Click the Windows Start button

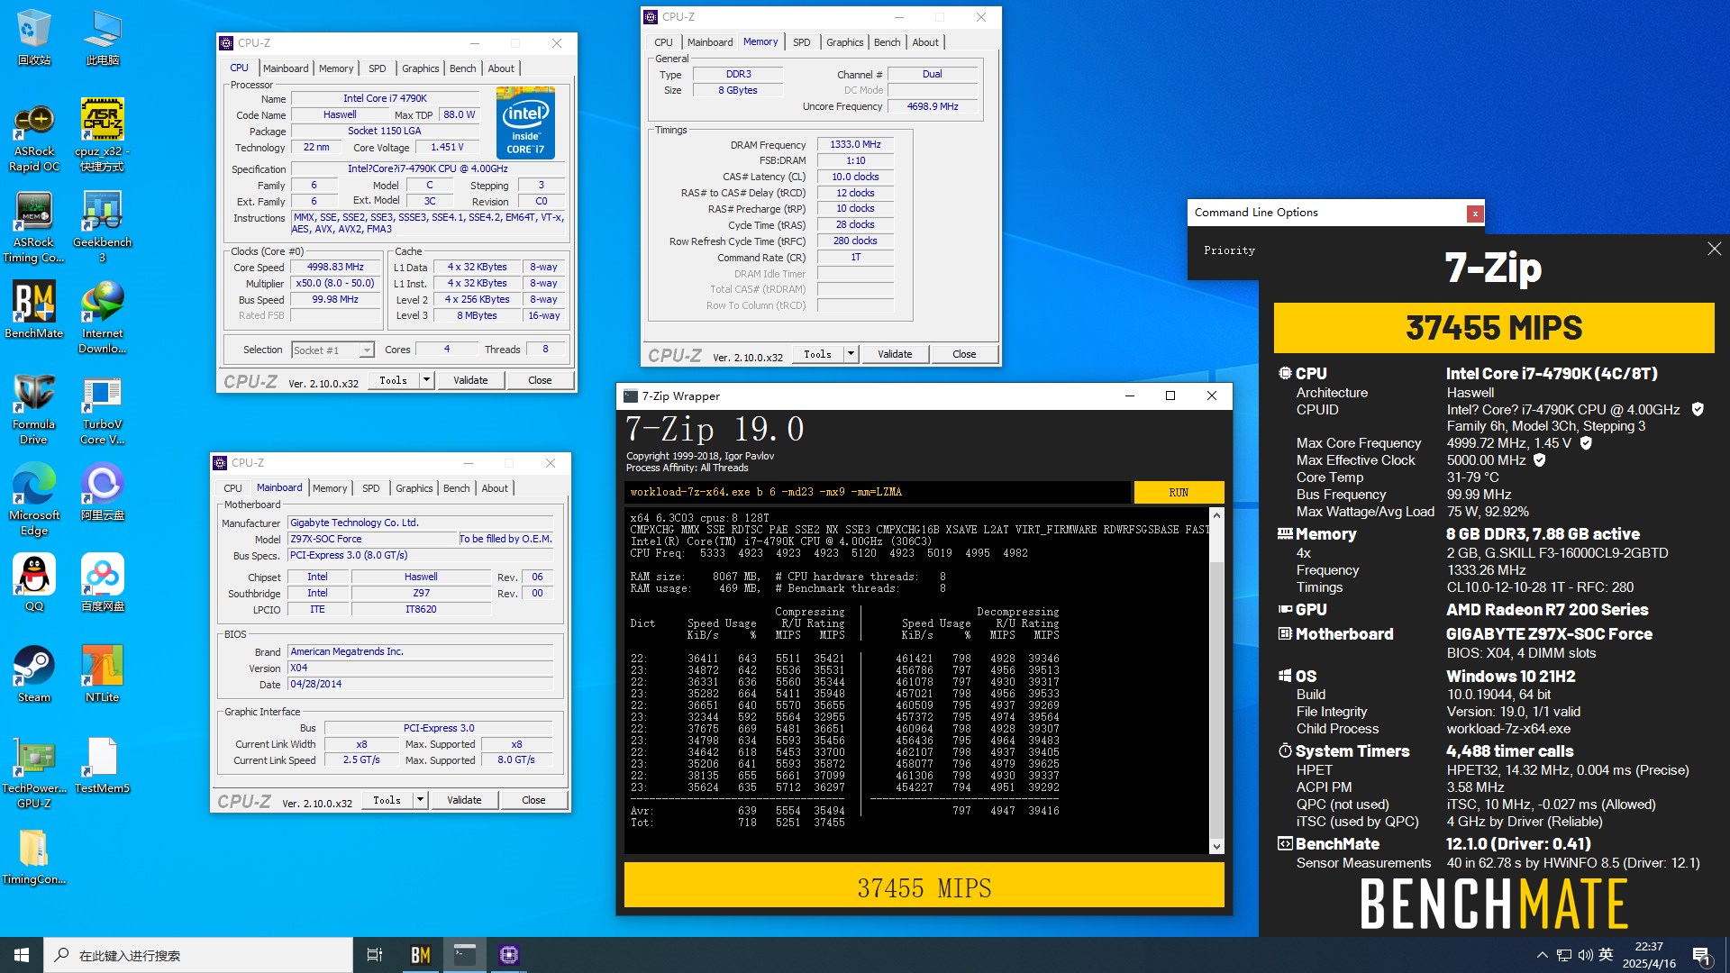point(22,955)
